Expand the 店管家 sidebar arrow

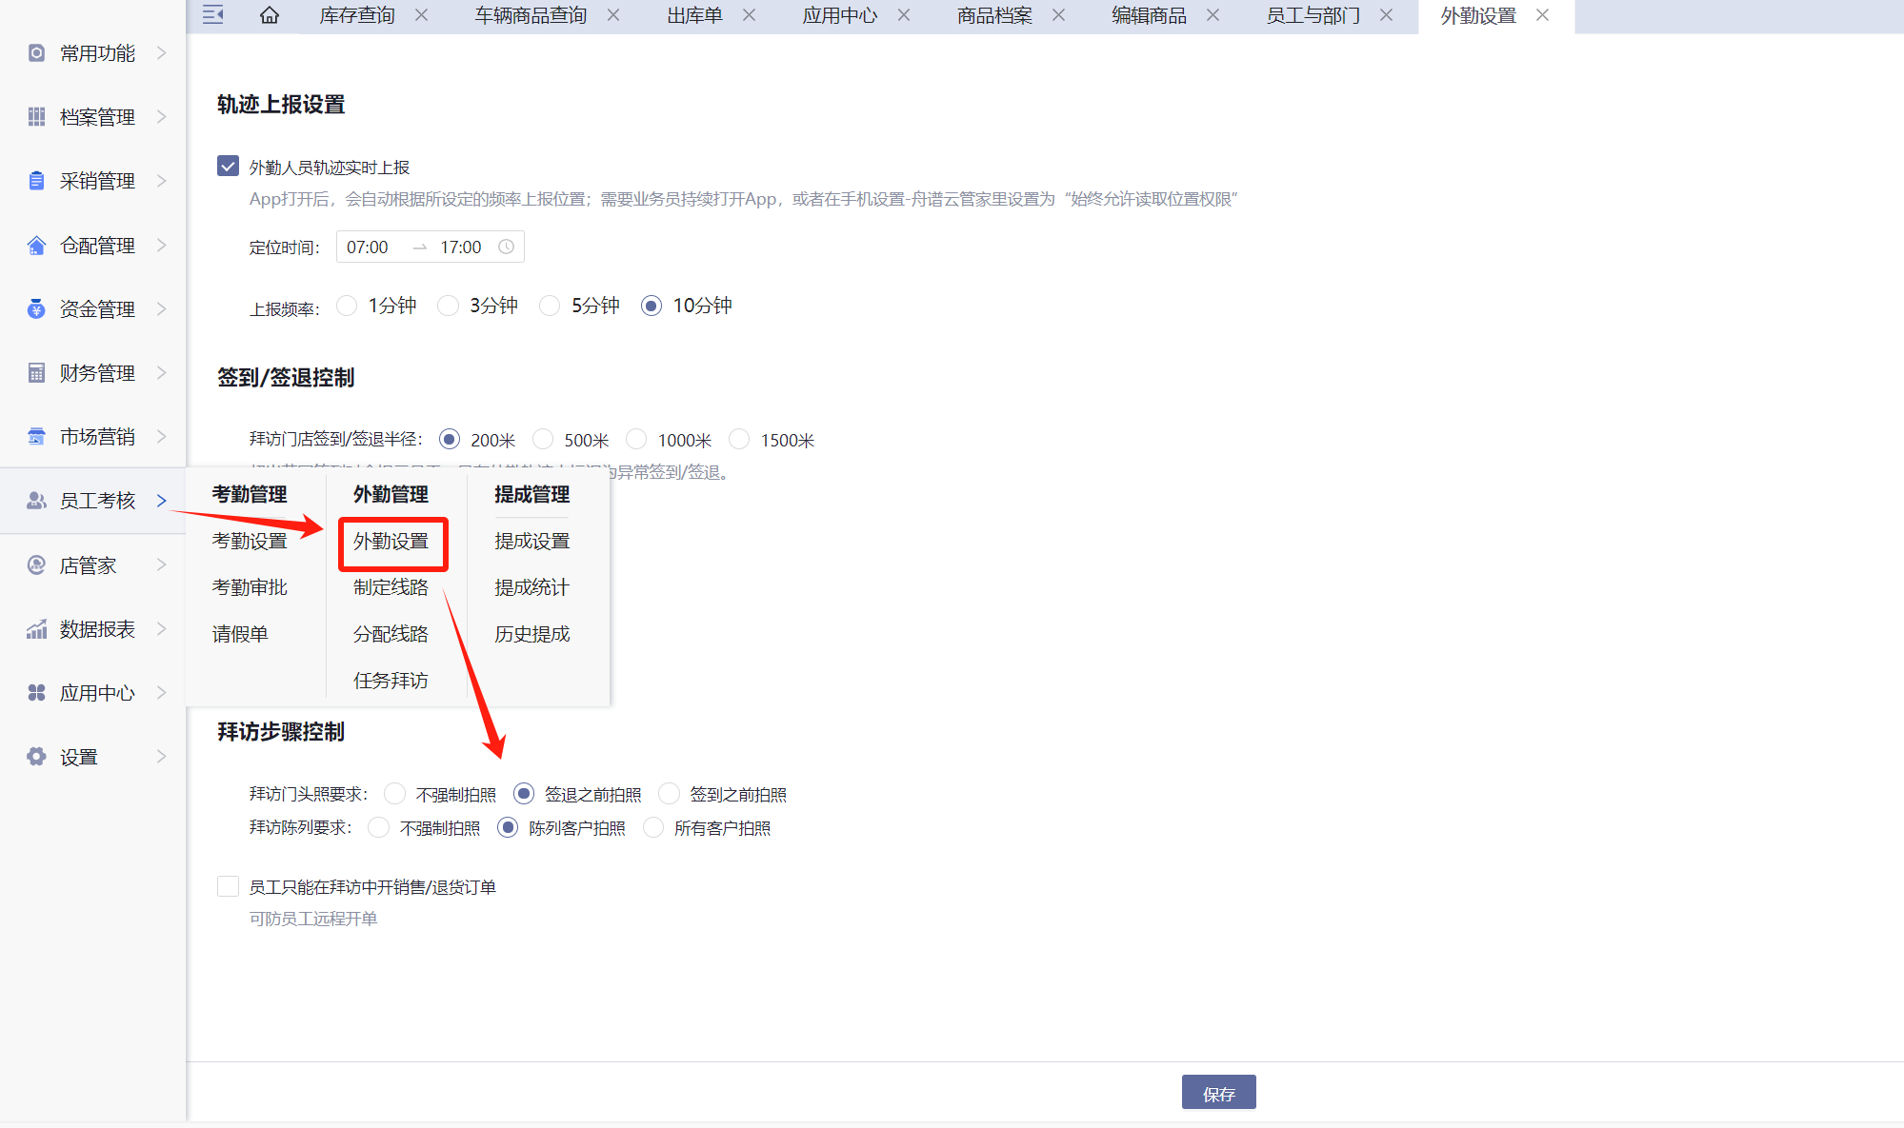(161, 565)
